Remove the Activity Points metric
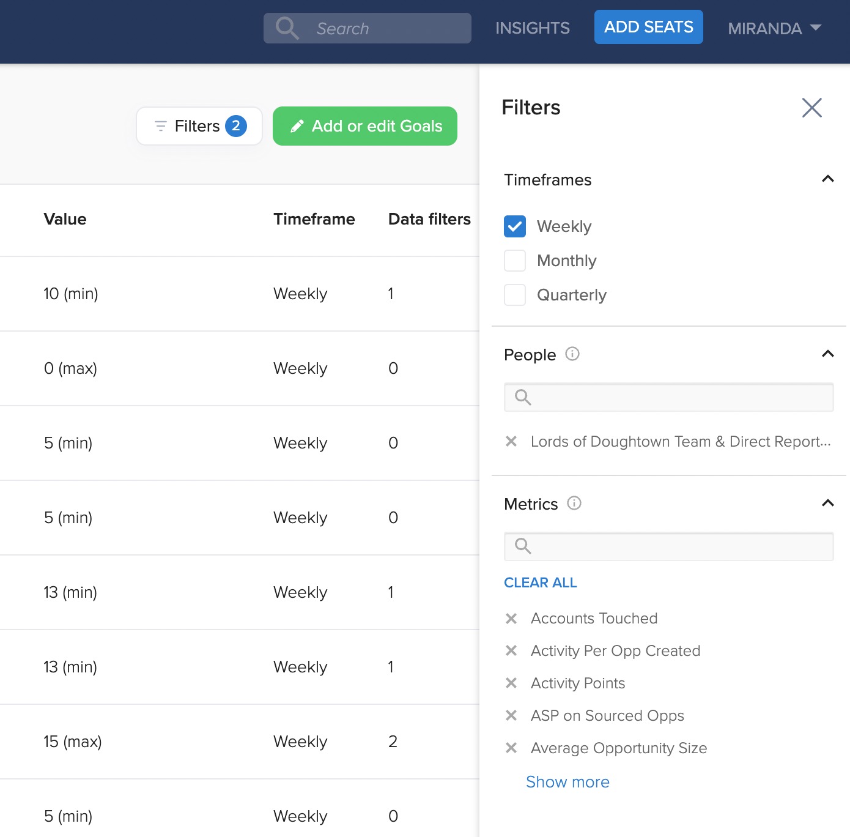Screen dimensions: 850x837 pyautogui.click(x=512, y=683)
